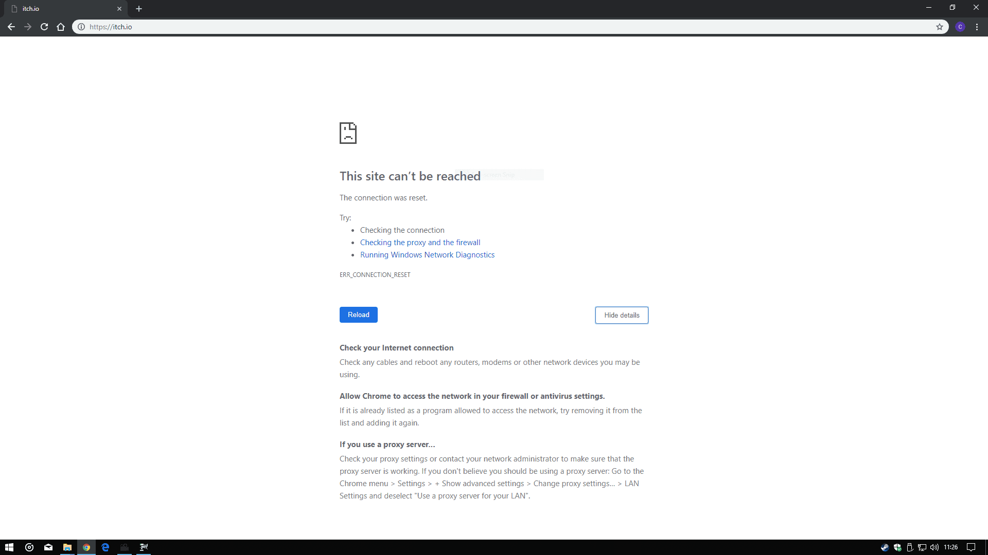Click the Windows search taskbar icon
The height and width of the screenshot is (555, 988).
[29, 547]
